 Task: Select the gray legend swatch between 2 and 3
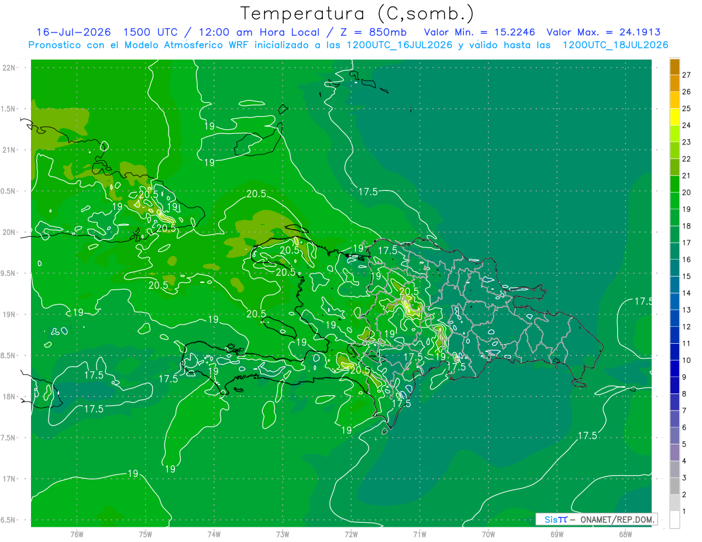click(x=675, y=486)
